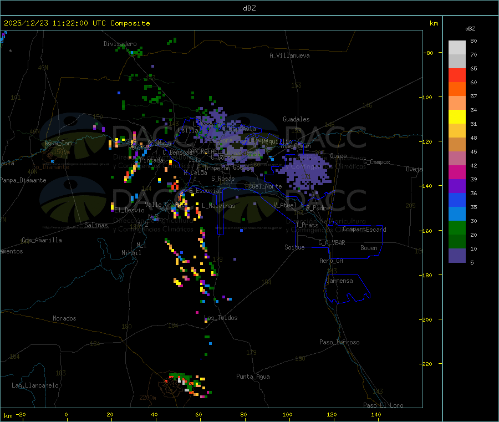Click the -20 km bottom axis label

(x=21, y=414)
